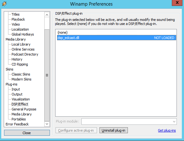Click the tree scrollbar down arrow
Image resolution: width=184 pixels, height=141 pixels.
coord(47,124)
